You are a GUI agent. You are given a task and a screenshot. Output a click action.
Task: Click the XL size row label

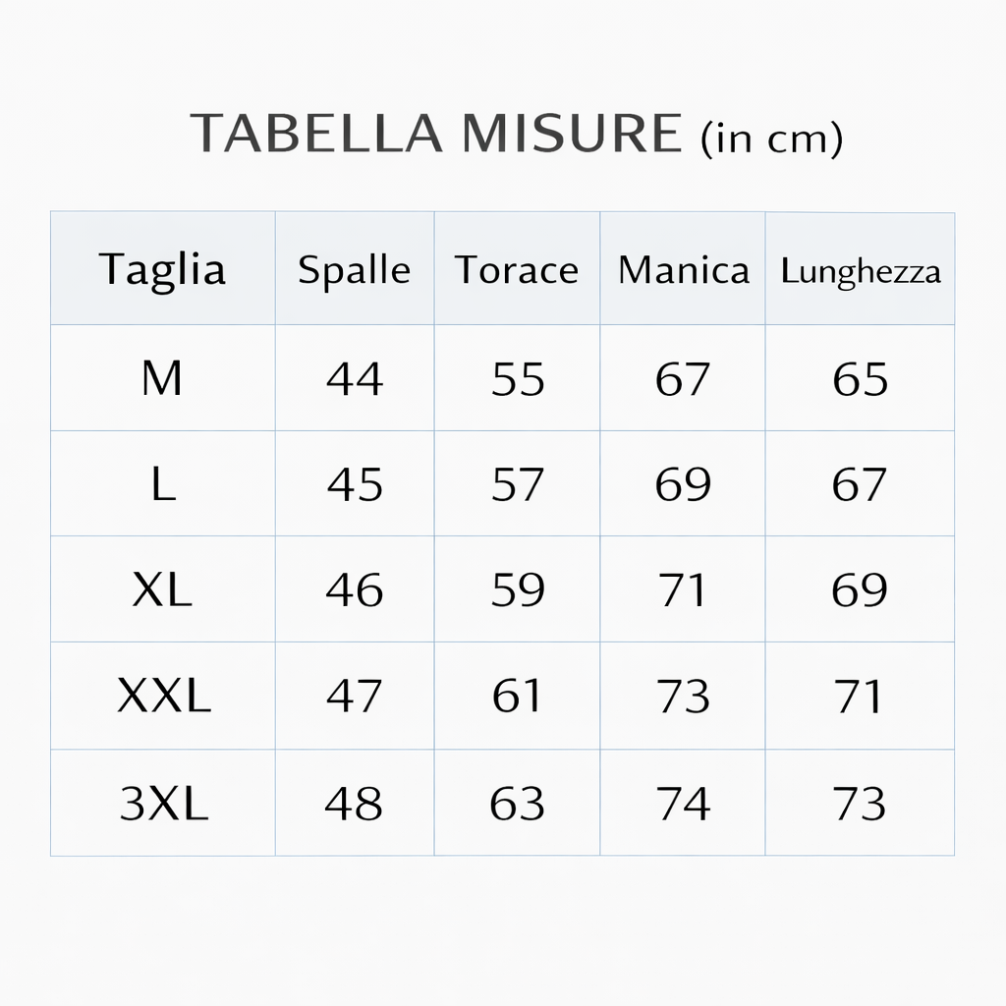[x=162, y=589]
